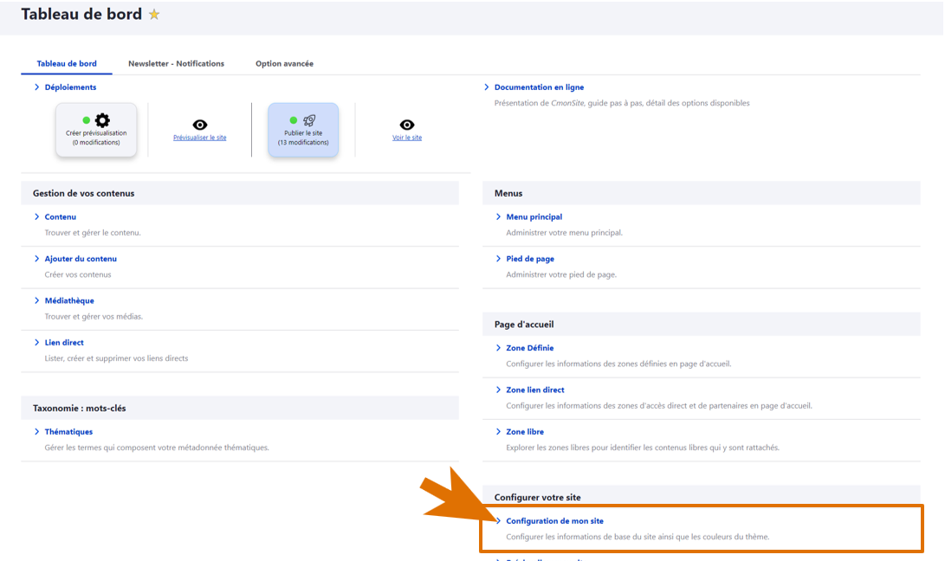Image resolution: width=945 pixels, height=561 pixels.
Task: Follow the Voir le site link
Action: coord(407,138)
